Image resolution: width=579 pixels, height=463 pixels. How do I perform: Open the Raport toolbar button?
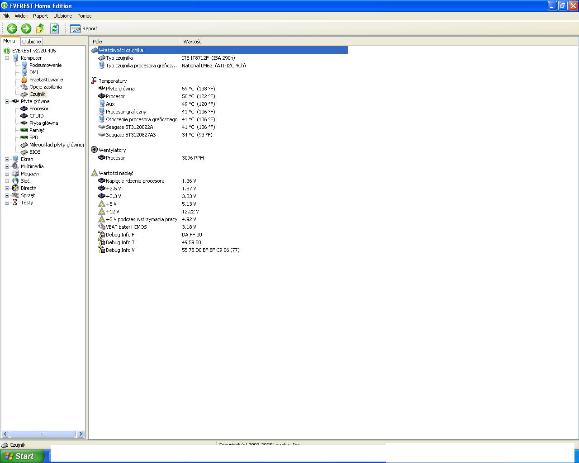coord(84,28)
